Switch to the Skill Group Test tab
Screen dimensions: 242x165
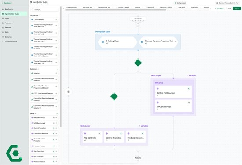(88, 7)
